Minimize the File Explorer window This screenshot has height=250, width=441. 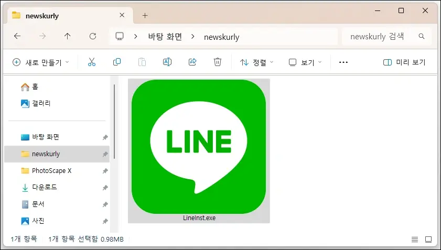click(378, 10)
